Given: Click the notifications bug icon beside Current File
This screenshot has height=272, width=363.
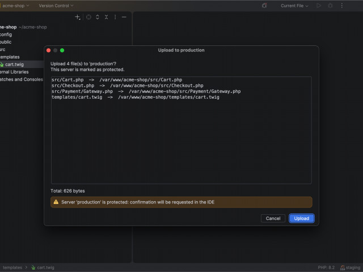Looking at the screenshot, I should pyautogui.click(x=264, y=6).
